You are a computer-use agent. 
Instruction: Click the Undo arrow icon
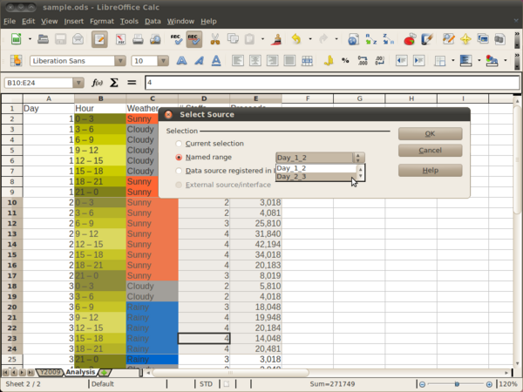[x=297, y=39]
